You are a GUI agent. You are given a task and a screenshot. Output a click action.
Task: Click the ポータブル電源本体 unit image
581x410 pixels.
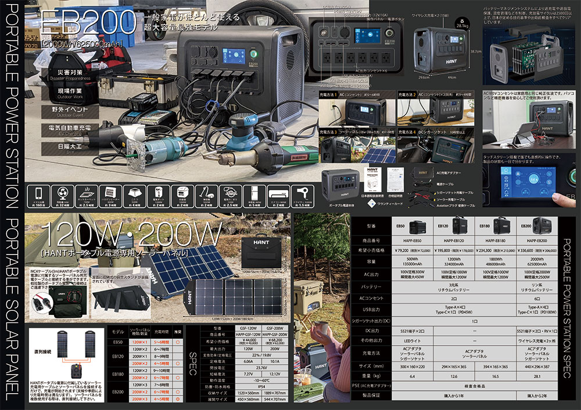pyautogui.click(x=340, y=185)
